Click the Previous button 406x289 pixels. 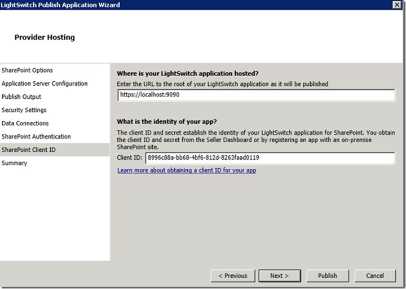point(233,276)
